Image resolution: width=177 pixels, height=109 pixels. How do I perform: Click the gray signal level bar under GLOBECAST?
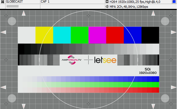(x=13, y=6)
